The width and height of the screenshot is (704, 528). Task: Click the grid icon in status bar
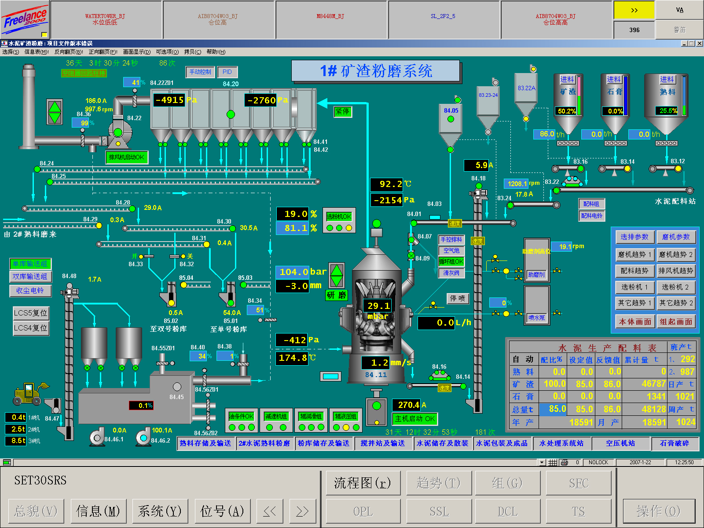coord(553,462)
